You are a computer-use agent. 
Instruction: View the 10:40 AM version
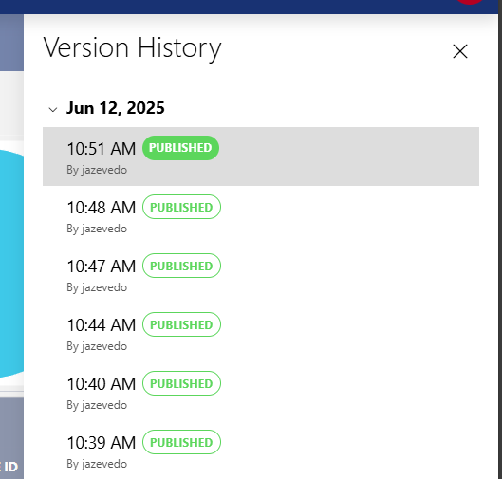point(261,392)
